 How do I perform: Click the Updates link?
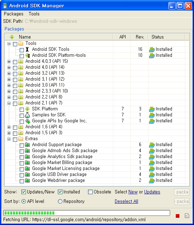point(152,192)
